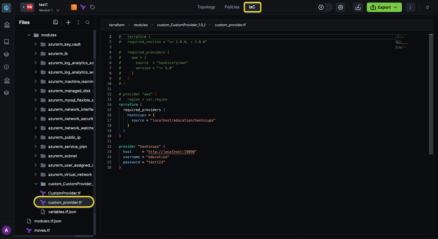Expand the azurerm_managed_disk folder
The width and height of the screenshot is (438, 239).
point(36,91)
